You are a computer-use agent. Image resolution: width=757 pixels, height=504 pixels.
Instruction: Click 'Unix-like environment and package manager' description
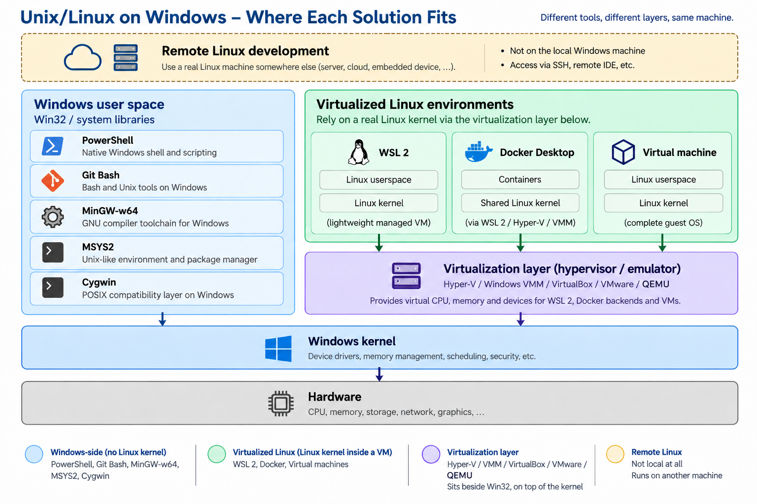170,259
